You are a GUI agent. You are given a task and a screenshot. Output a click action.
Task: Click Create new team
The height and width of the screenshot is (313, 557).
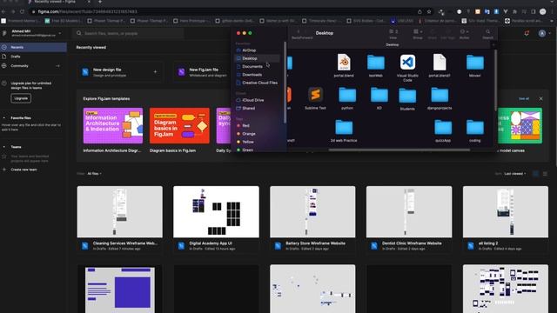point(23,170)
